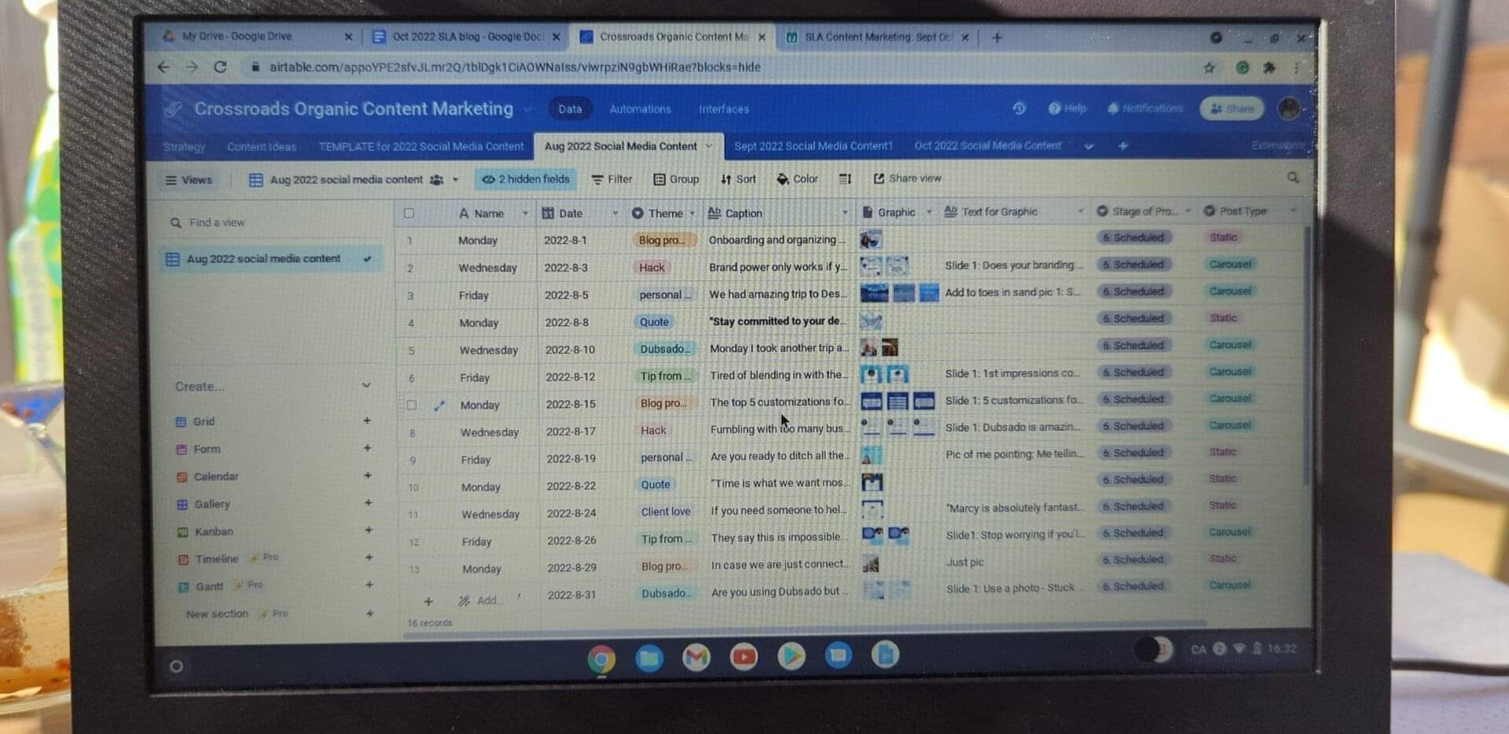
Task: Click the Data tab
Action: tap(570, 109)
